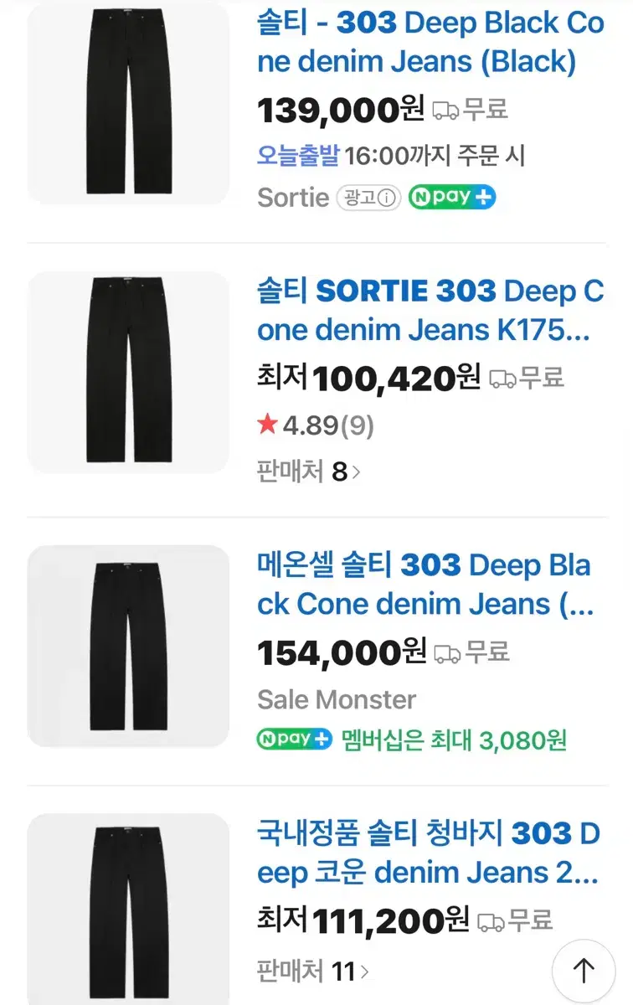Click the 멤버십은 최대 3,080원 benefit text
This screenshot has height=1005, width=633.
(x=455, y=740)
